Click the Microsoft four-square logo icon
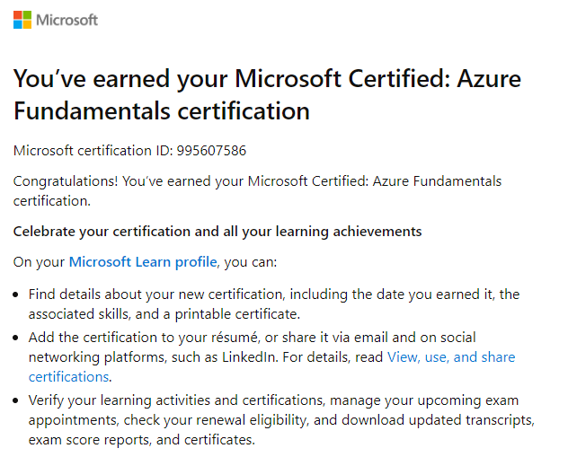The height and width of the screenshot is (457, 568). pyautogui.click(x=22, y=20)
